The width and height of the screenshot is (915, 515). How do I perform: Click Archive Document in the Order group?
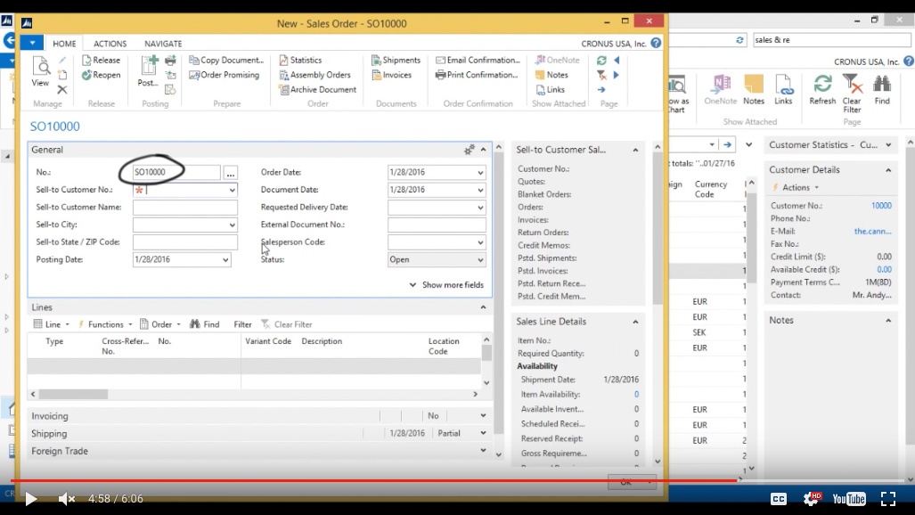point(317,89)
